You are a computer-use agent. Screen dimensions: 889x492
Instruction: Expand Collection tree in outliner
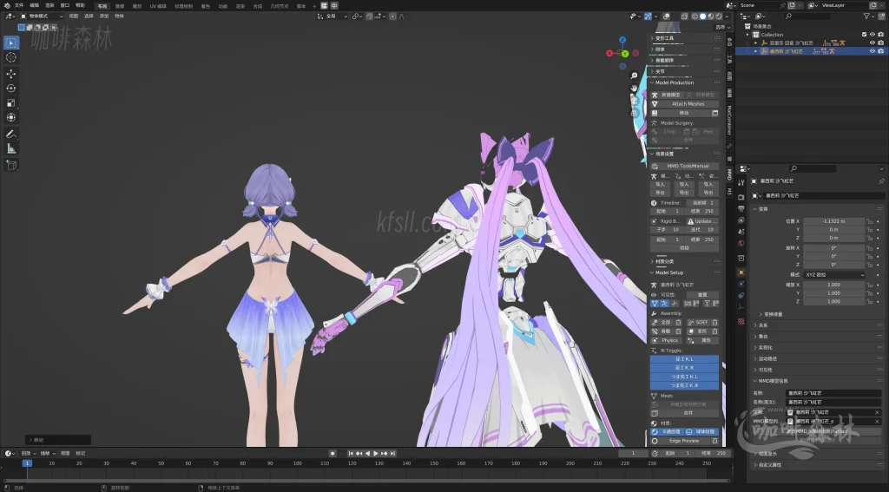[x=747, y=35]
